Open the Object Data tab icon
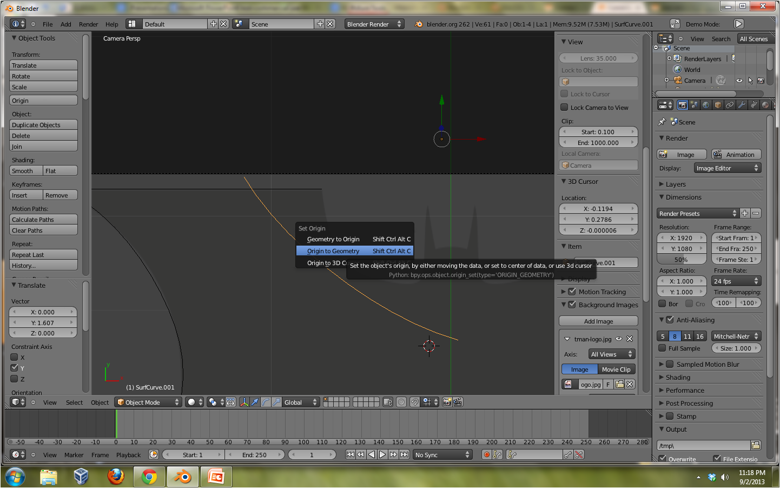This screenshot has height=488, width=780. (753, 105)
